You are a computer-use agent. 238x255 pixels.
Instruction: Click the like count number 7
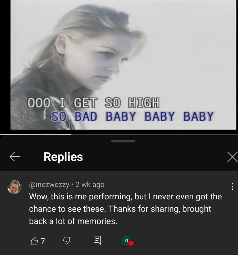coord(42,241)
